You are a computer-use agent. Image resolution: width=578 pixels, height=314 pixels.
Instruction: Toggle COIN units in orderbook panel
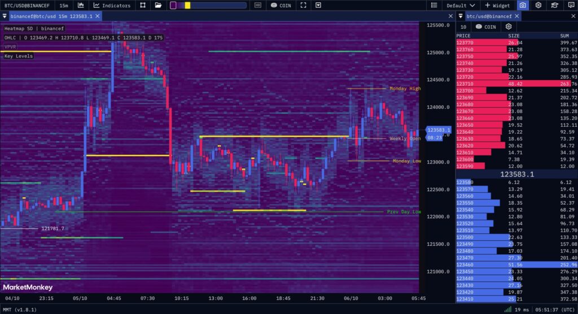[x=486, y=27]
